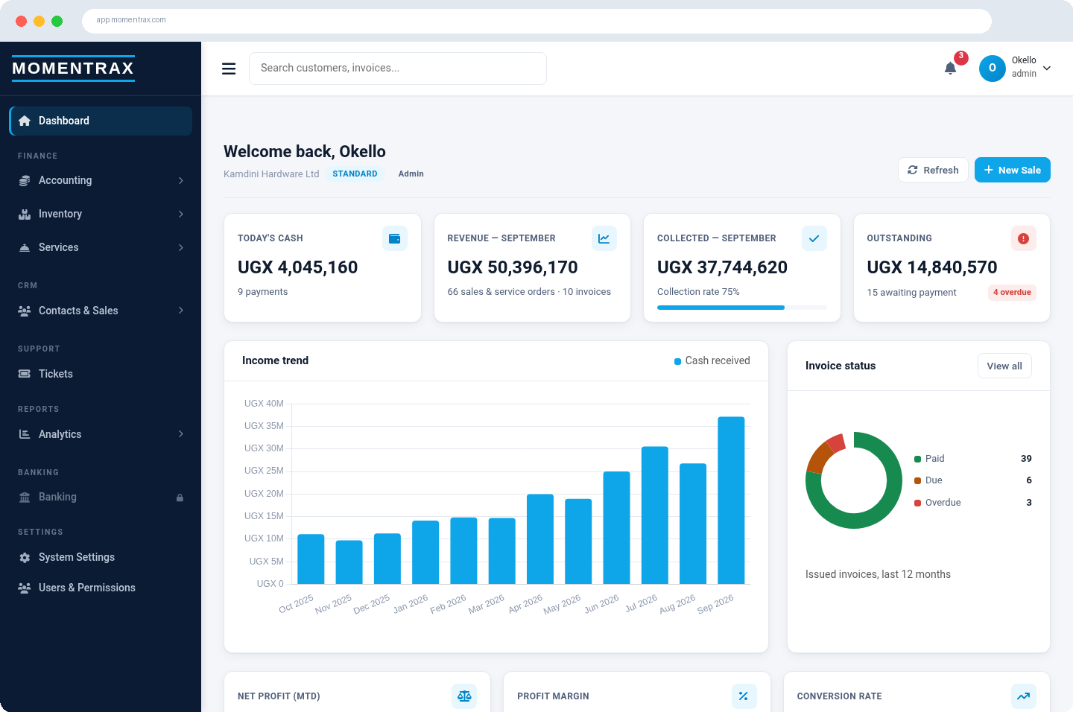Click the Outstanding alert icon
Viewport: 1073px width, 712px height.
click(1024, 238)
